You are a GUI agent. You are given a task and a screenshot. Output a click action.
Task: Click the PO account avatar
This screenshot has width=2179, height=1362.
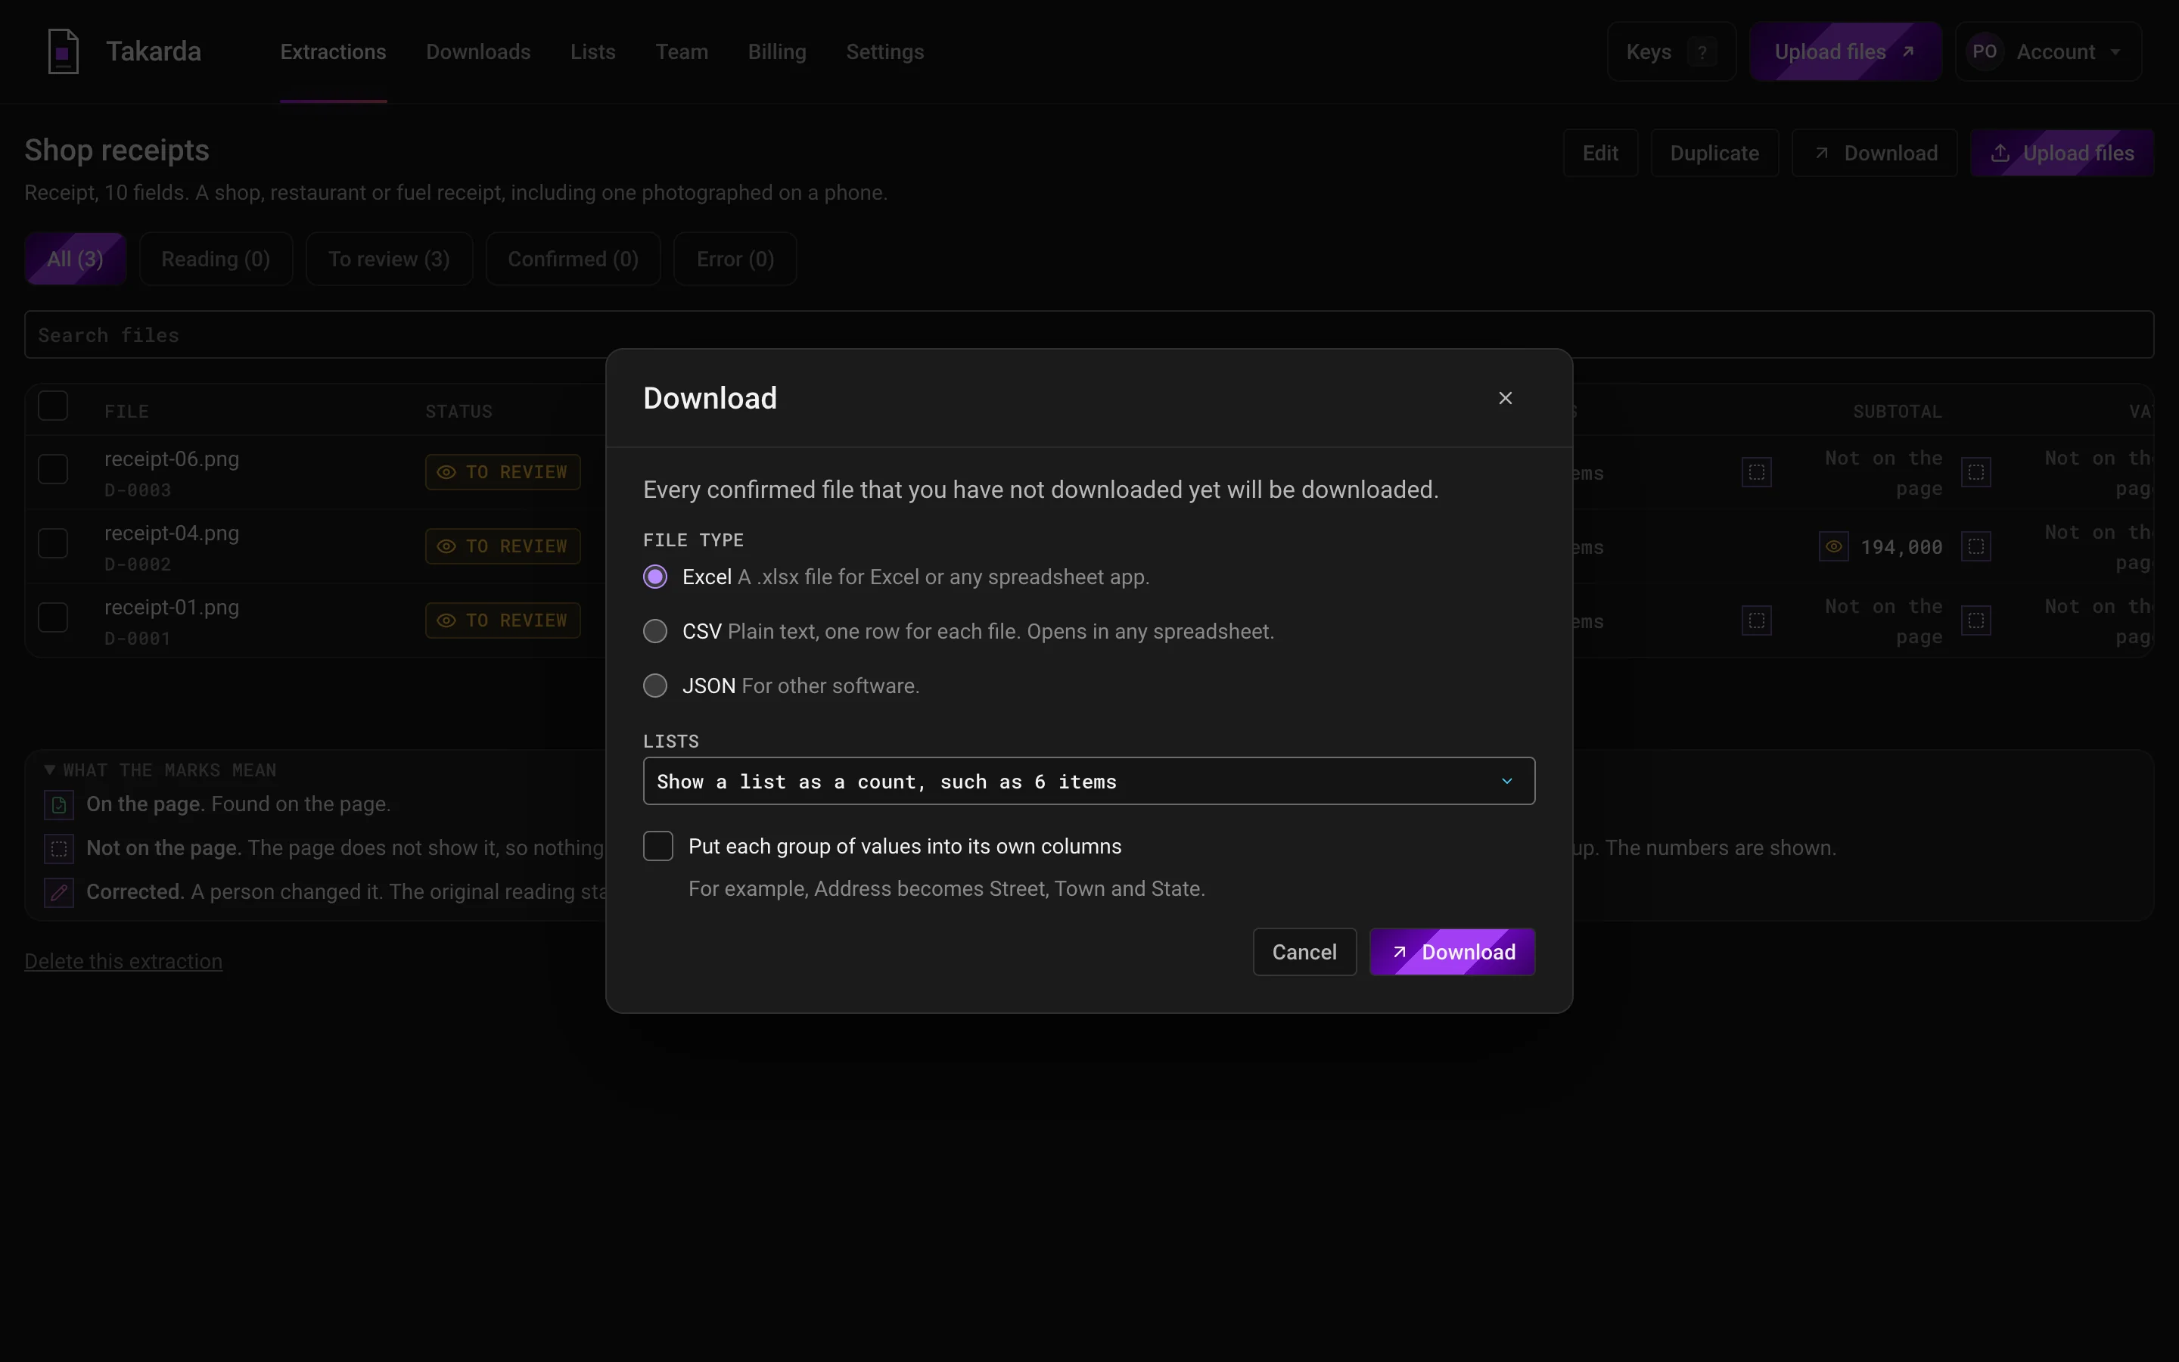[x=1985, y=51]
